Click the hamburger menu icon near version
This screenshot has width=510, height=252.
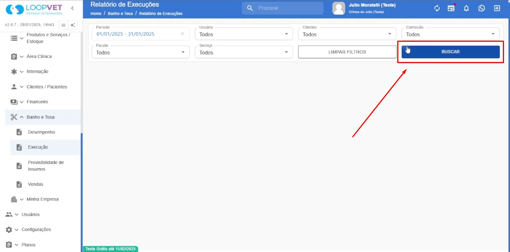point(64,25)
